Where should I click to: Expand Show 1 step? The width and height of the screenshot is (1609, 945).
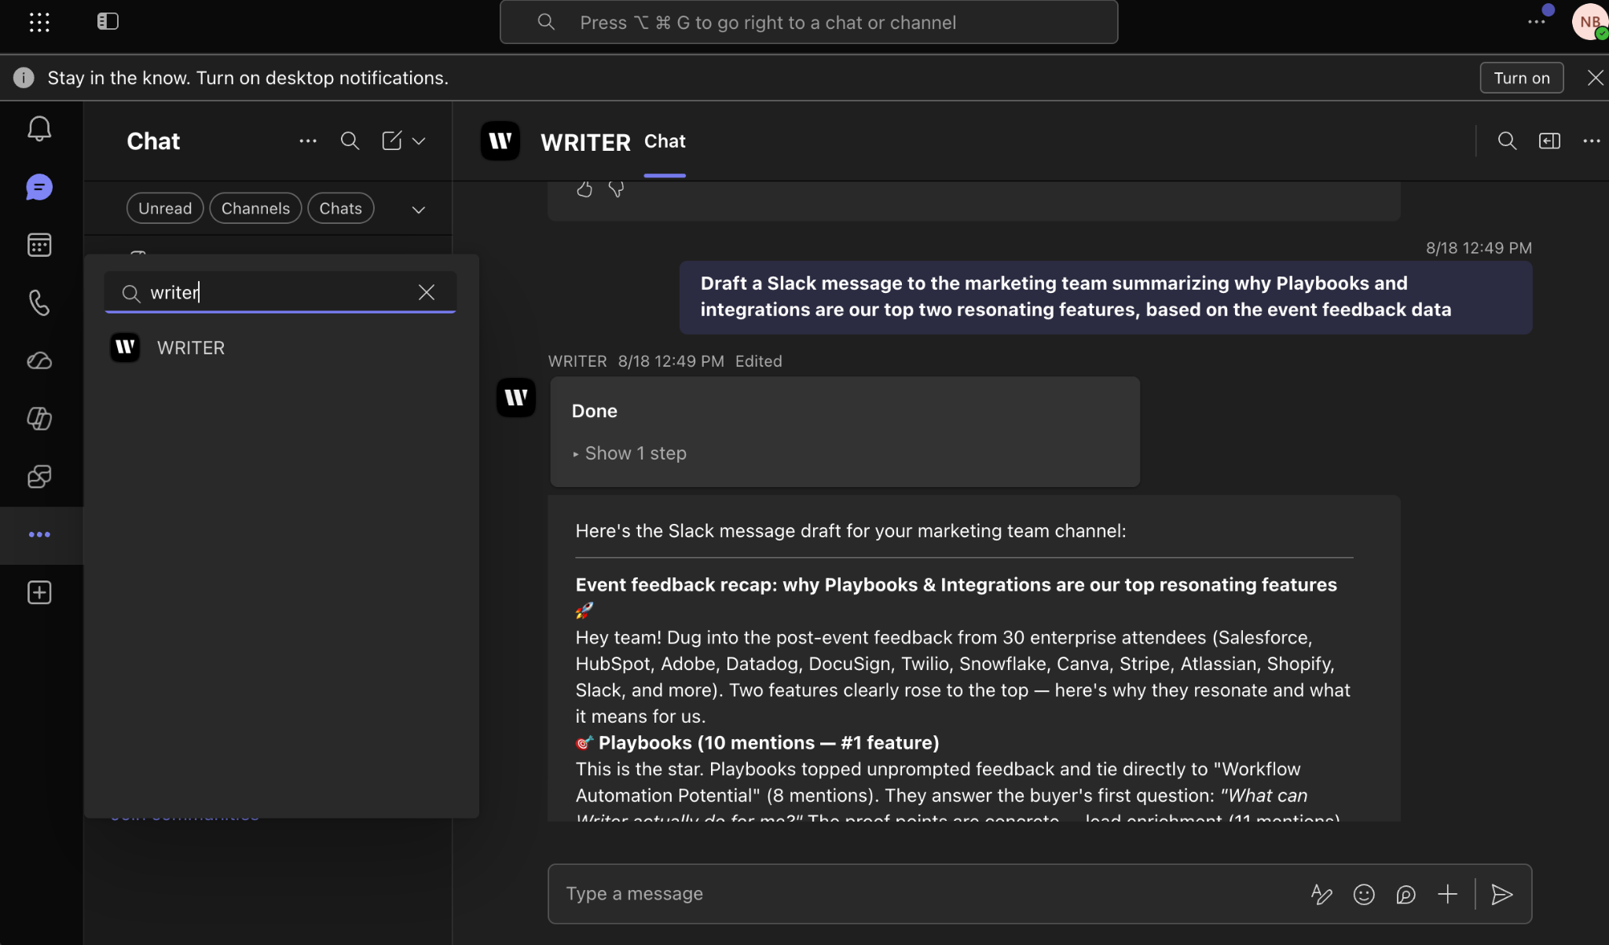pyautogui.click(x=629, y=453)
